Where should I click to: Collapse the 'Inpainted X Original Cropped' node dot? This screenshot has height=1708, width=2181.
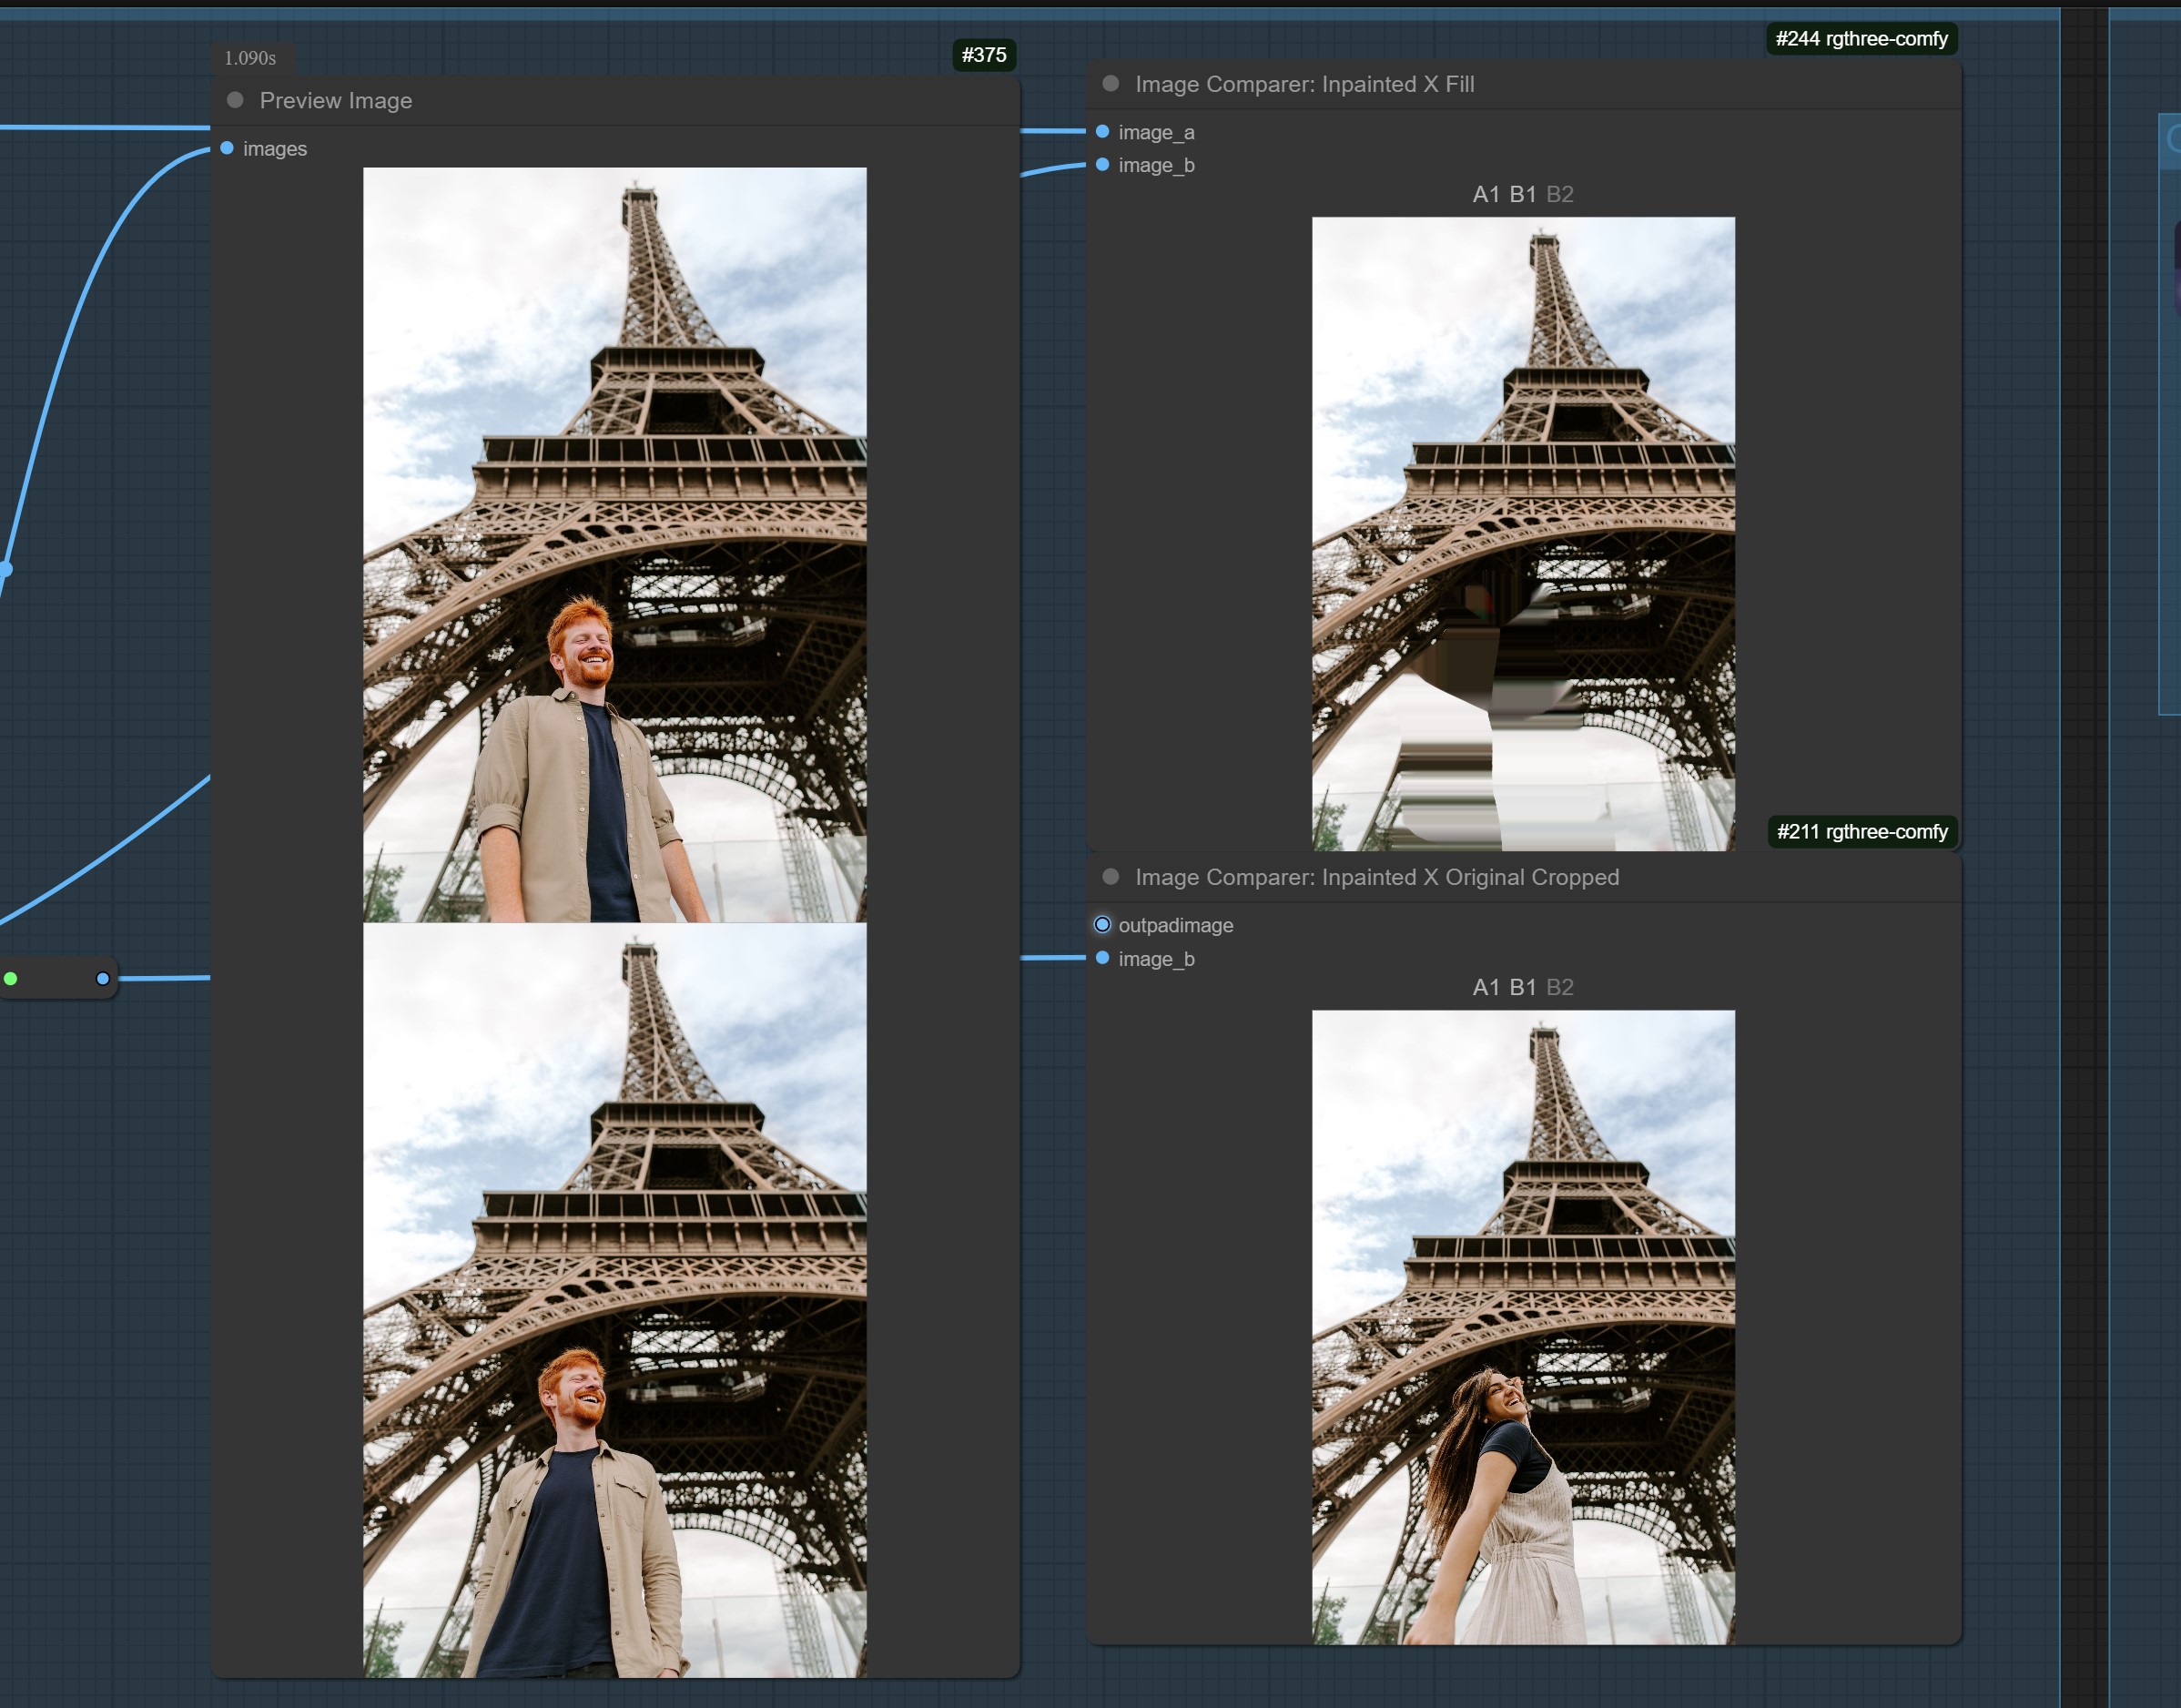pyautogui.click(x=1110, y=877)
